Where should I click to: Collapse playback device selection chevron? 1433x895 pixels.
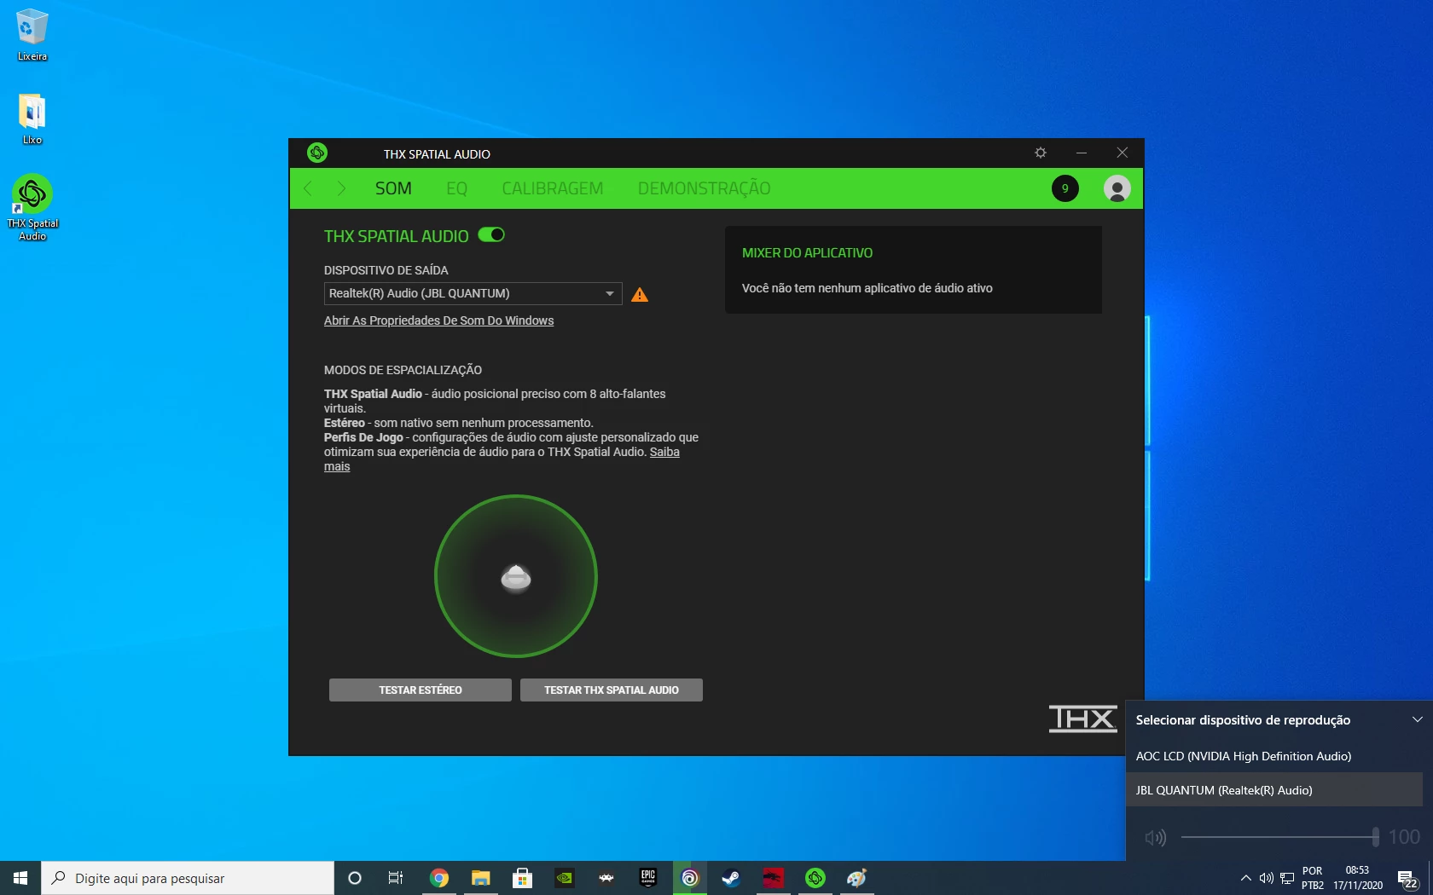point(1417,719)
